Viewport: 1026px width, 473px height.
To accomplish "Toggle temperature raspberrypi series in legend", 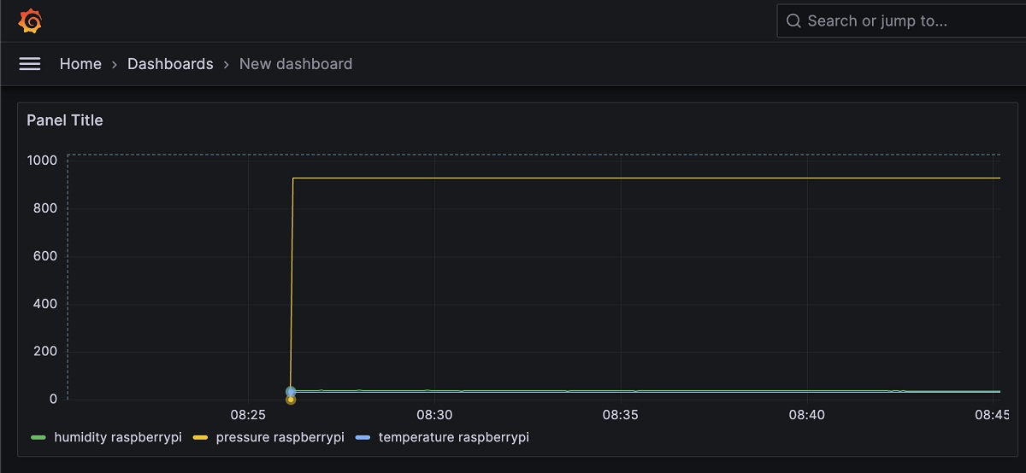I will tap(453, 437).
